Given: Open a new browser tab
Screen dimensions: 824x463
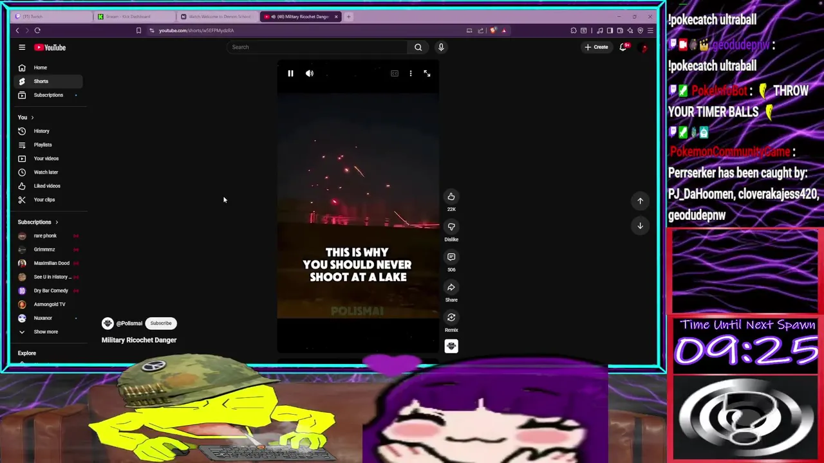Looking at the screenshot, I should [x=348, y=17].
